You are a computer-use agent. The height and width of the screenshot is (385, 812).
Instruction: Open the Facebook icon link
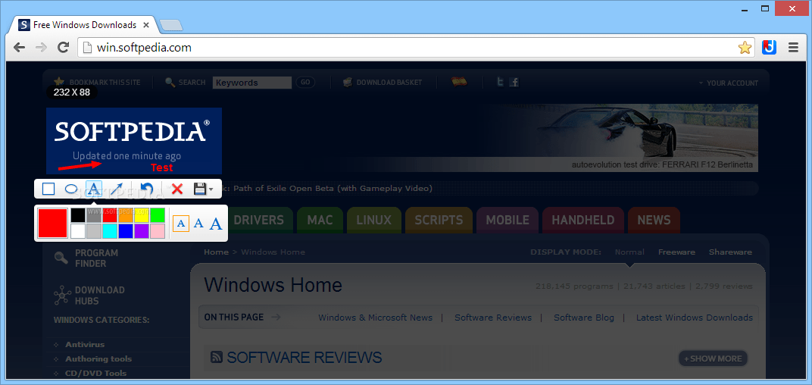click(x=514, y=82)
